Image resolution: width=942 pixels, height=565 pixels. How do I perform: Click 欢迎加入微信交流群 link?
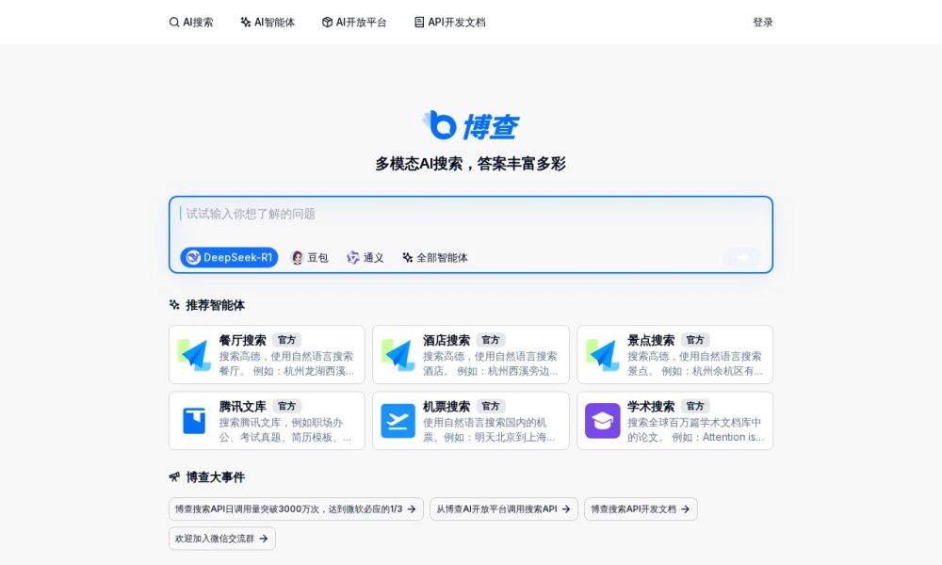[221, 539]
